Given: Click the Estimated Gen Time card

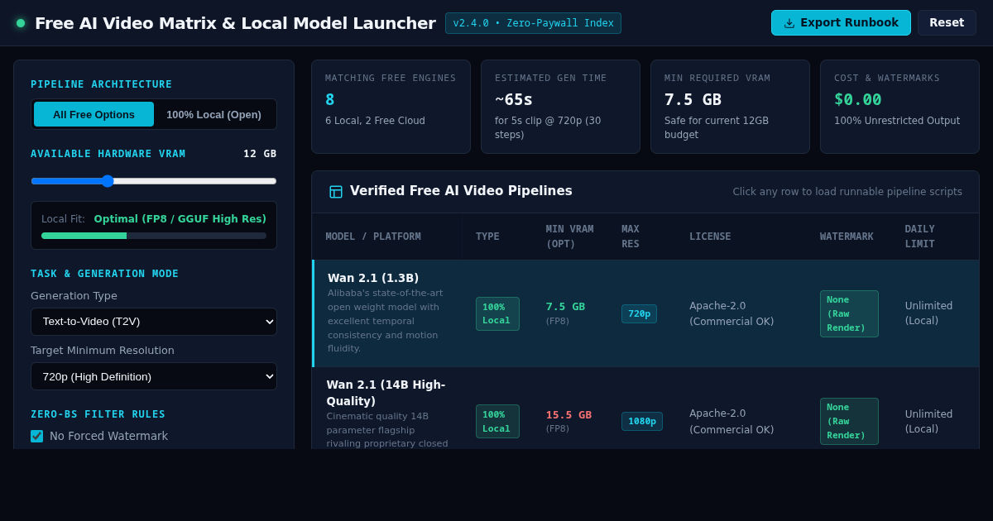Looking at the screenshot, I should click(560, 107).
